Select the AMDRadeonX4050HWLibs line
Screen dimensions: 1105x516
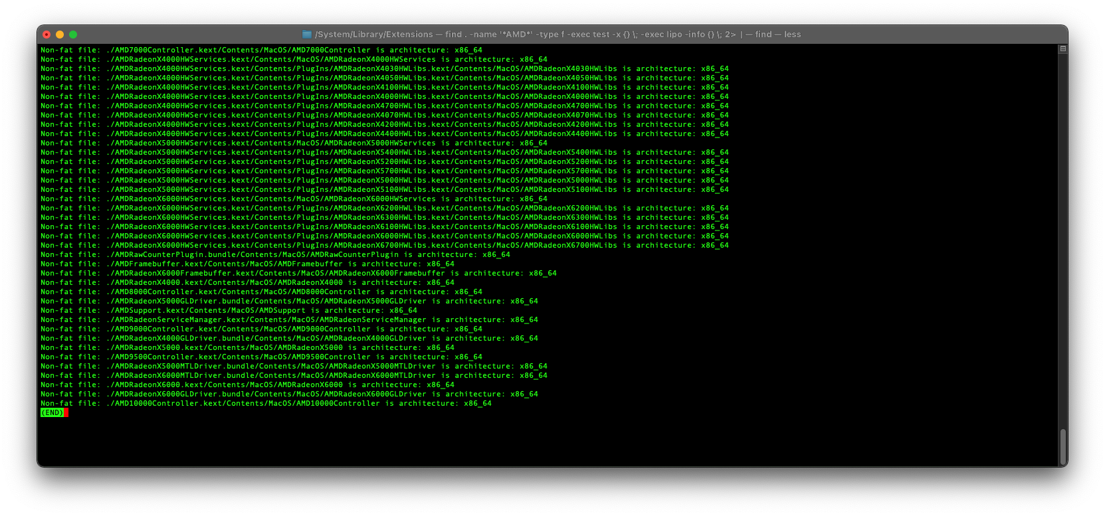click(385, 78)
